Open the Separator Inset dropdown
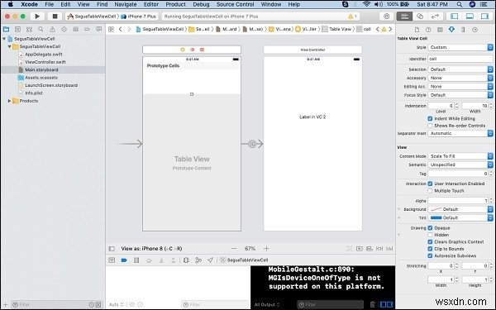 pos(460,133)
